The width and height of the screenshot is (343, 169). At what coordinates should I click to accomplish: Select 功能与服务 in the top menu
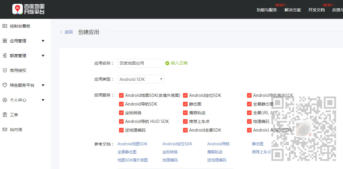coord(266,9)
